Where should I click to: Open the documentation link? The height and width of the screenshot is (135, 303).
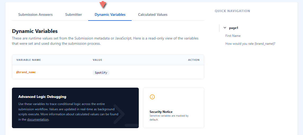[38, 119]
